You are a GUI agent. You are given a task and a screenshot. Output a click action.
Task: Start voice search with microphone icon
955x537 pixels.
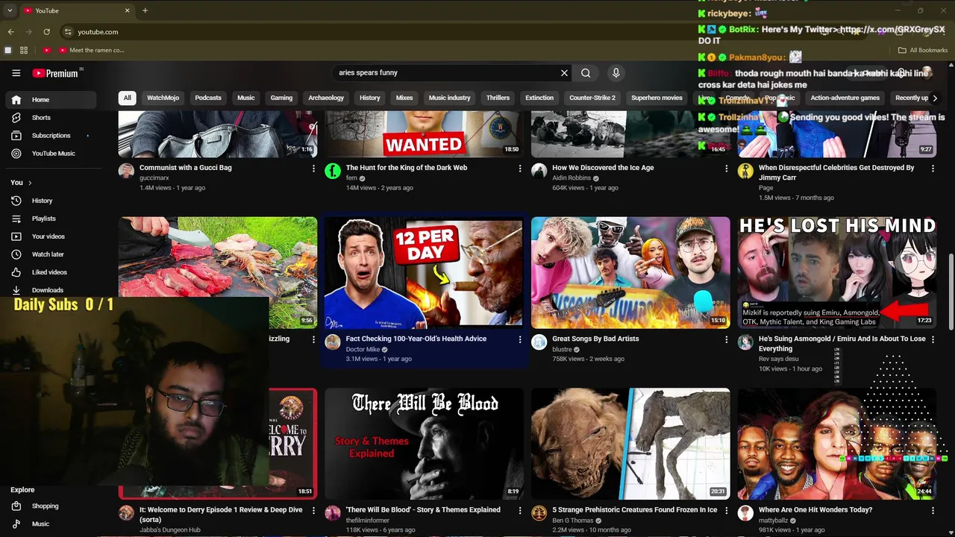(616, 73)
